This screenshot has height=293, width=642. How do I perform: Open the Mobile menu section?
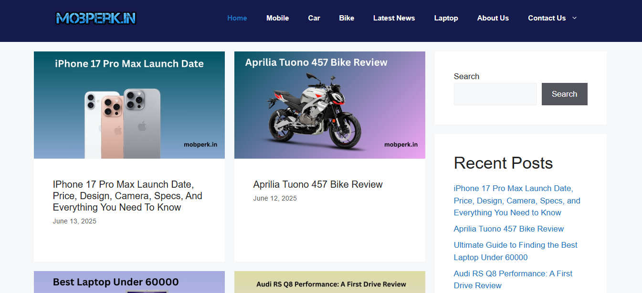tap(278, 18)
